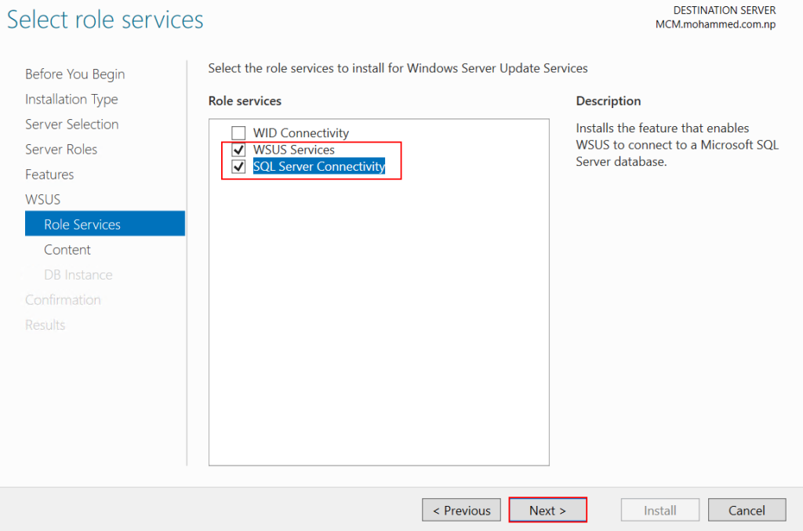Proceed with the Next button
The height and width of the screenshot is (531, 803).
547,510
